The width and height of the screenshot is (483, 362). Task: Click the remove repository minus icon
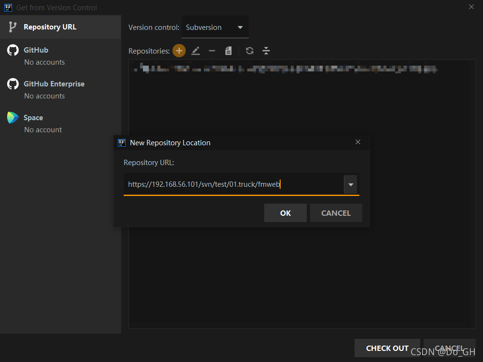[212, 51]
